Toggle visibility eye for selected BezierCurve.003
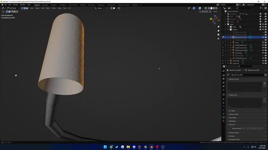268x150 pixels. (x=263, y=37)
